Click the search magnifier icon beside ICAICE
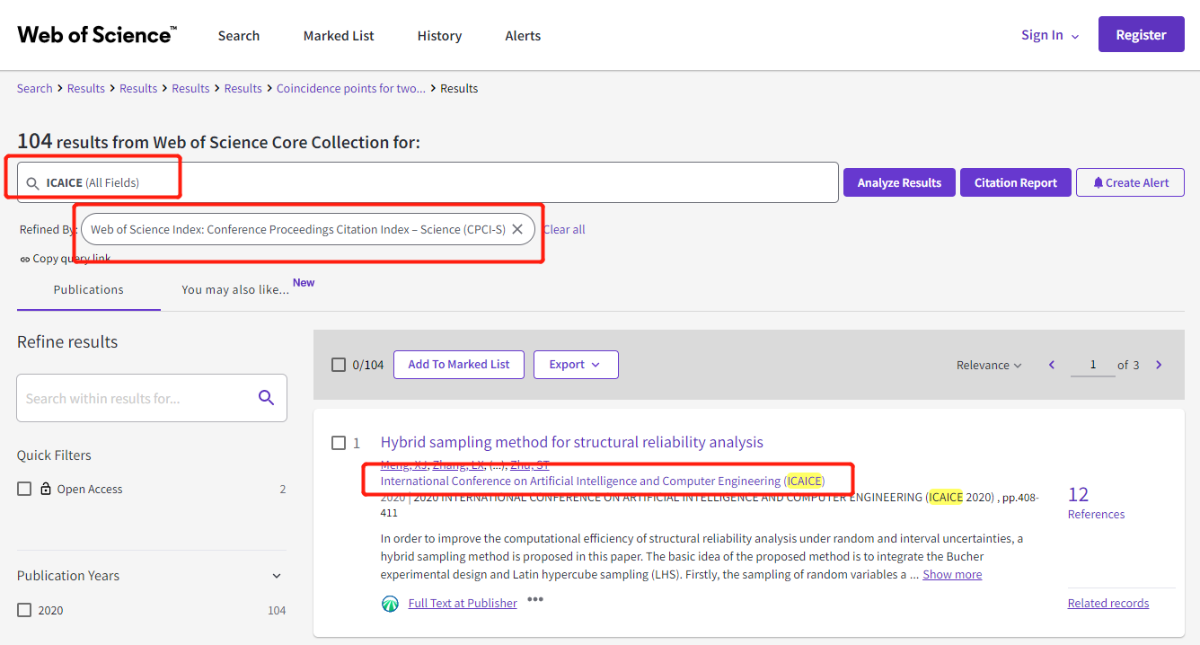This screenshot has height=645, width=1200. [x=32, y=183]
